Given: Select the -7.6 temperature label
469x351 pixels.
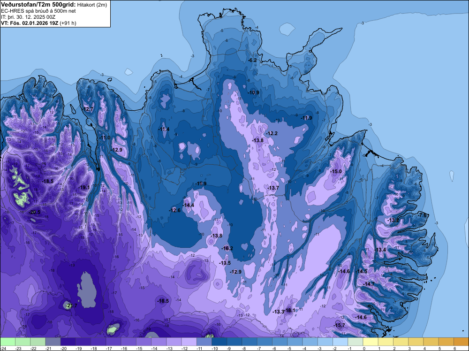Looking at the screenshot, I should (422, 215).
